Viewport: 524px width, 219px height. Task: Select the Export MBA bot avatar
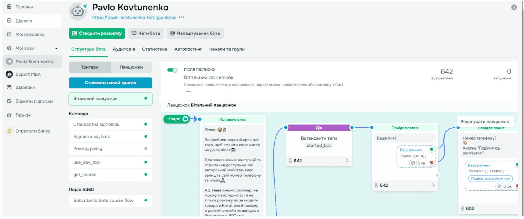(x=9, y=74)
